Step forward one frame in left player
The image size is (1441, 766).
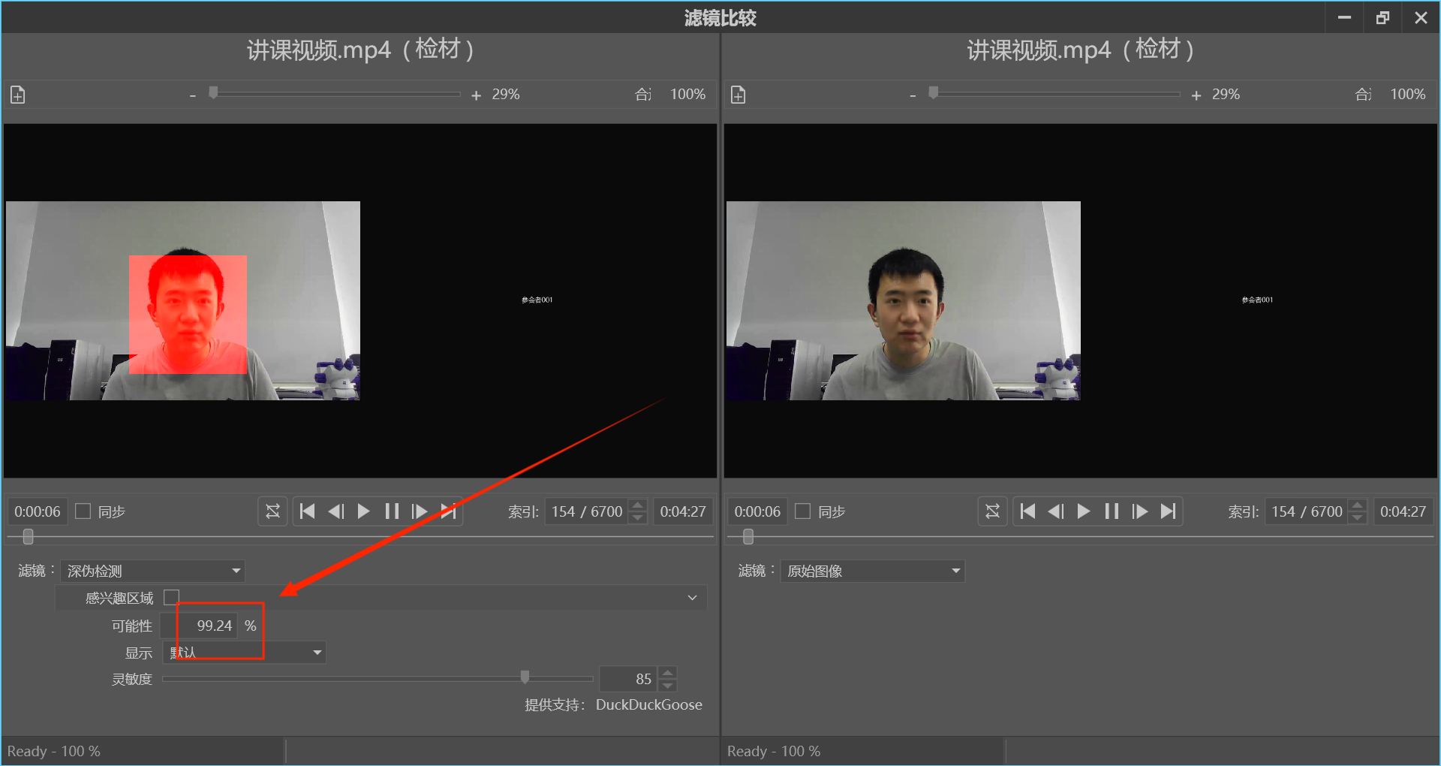(420, 511)
